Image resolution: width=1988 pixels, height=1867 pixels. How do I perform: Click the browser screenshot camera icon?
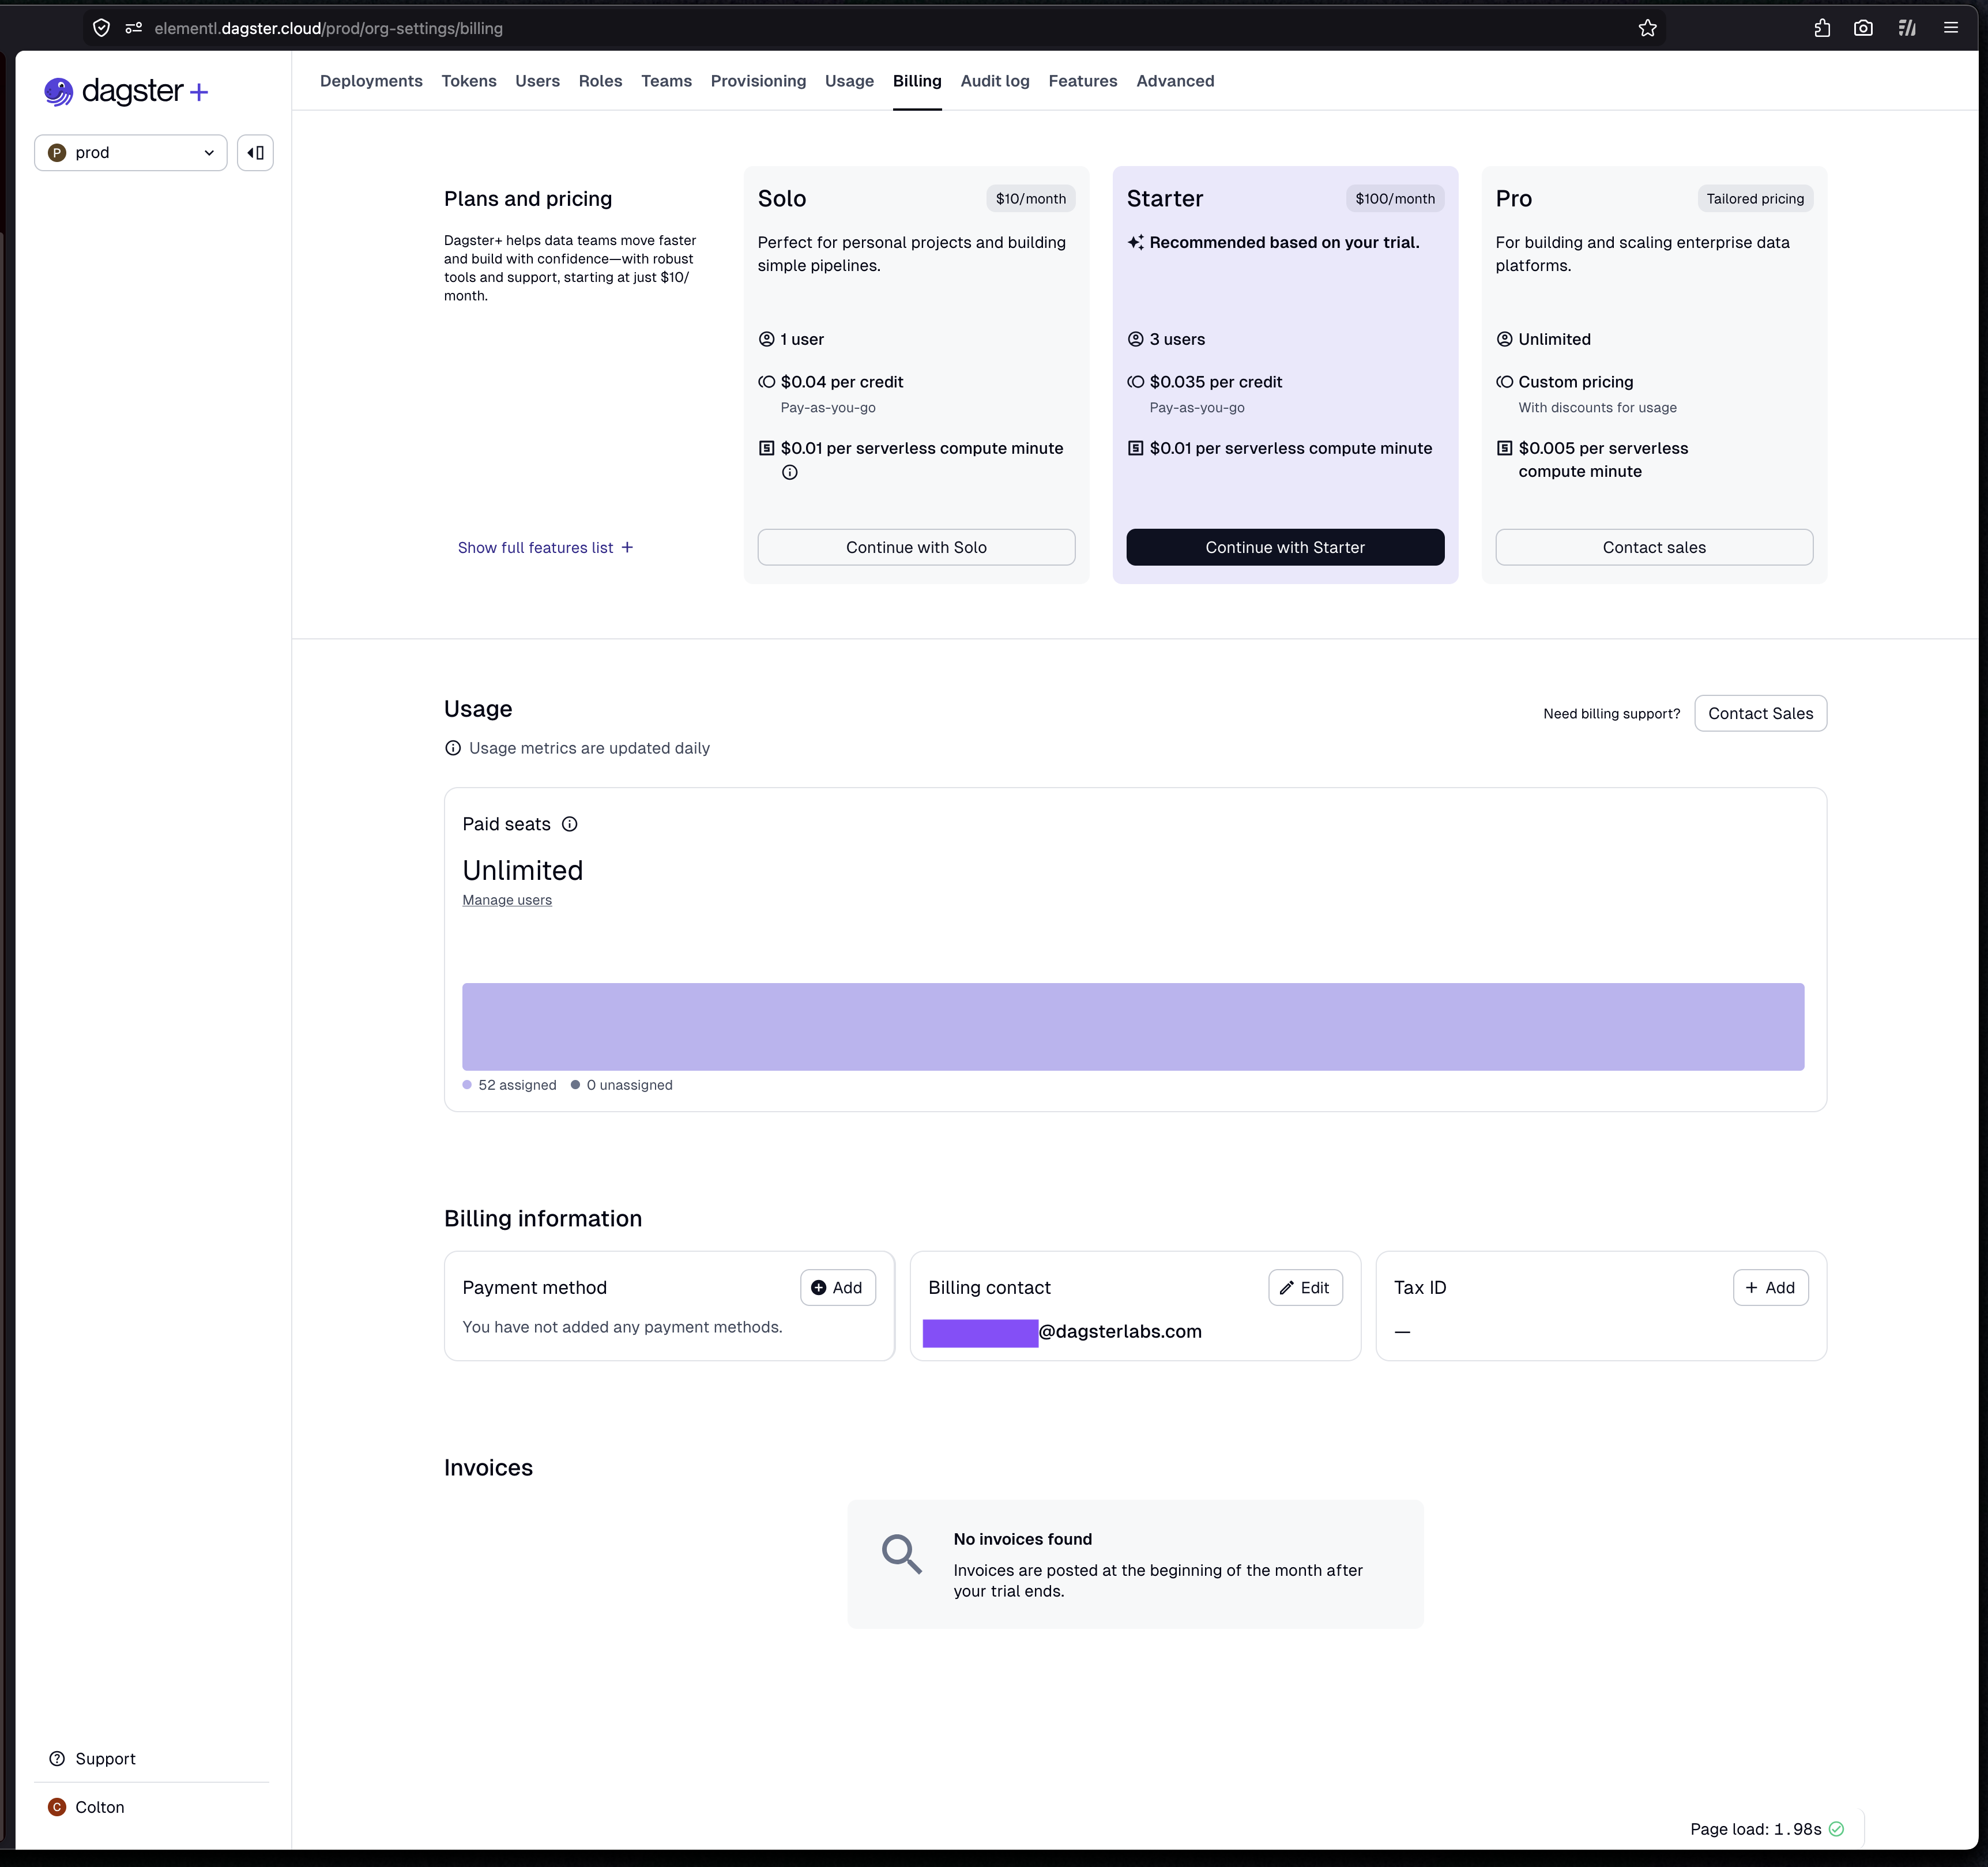[1863, 28]
